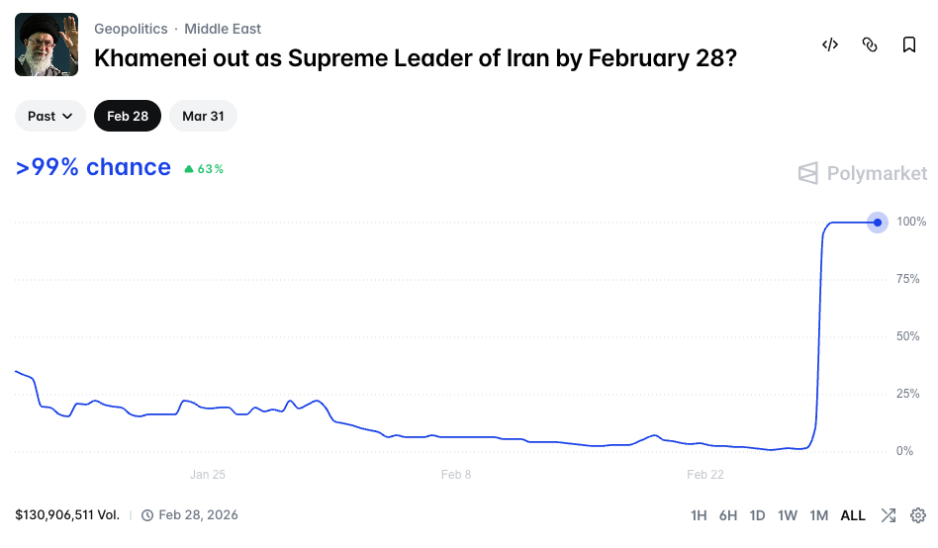
Task: Set chart range to 1D
Action: (x=757, y=515)
